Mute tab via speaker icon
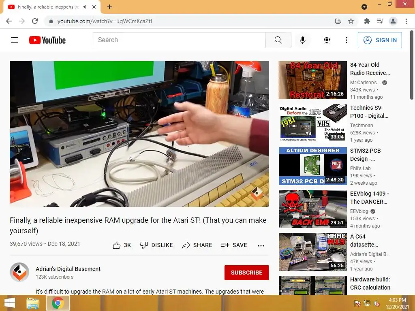 coord(85,7)
